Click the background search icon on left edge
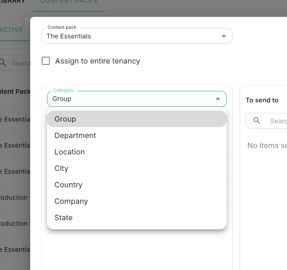Viewport: 287px width, 270px height. click(3, 63)
